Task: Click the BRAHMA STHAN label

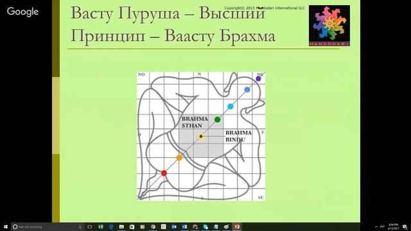Action: point(195,123)
